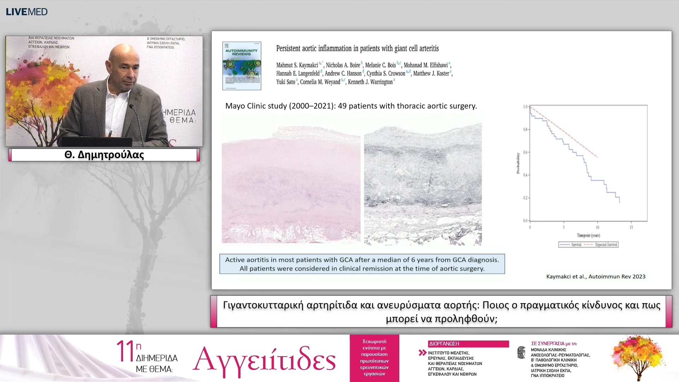
Task: Click the Expected Survival legend dashed line
Action: coord(589,245)
